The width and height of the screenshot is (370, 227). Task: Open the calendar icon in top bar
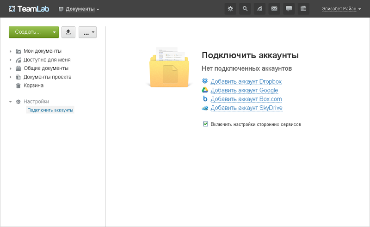click(303, 9)
